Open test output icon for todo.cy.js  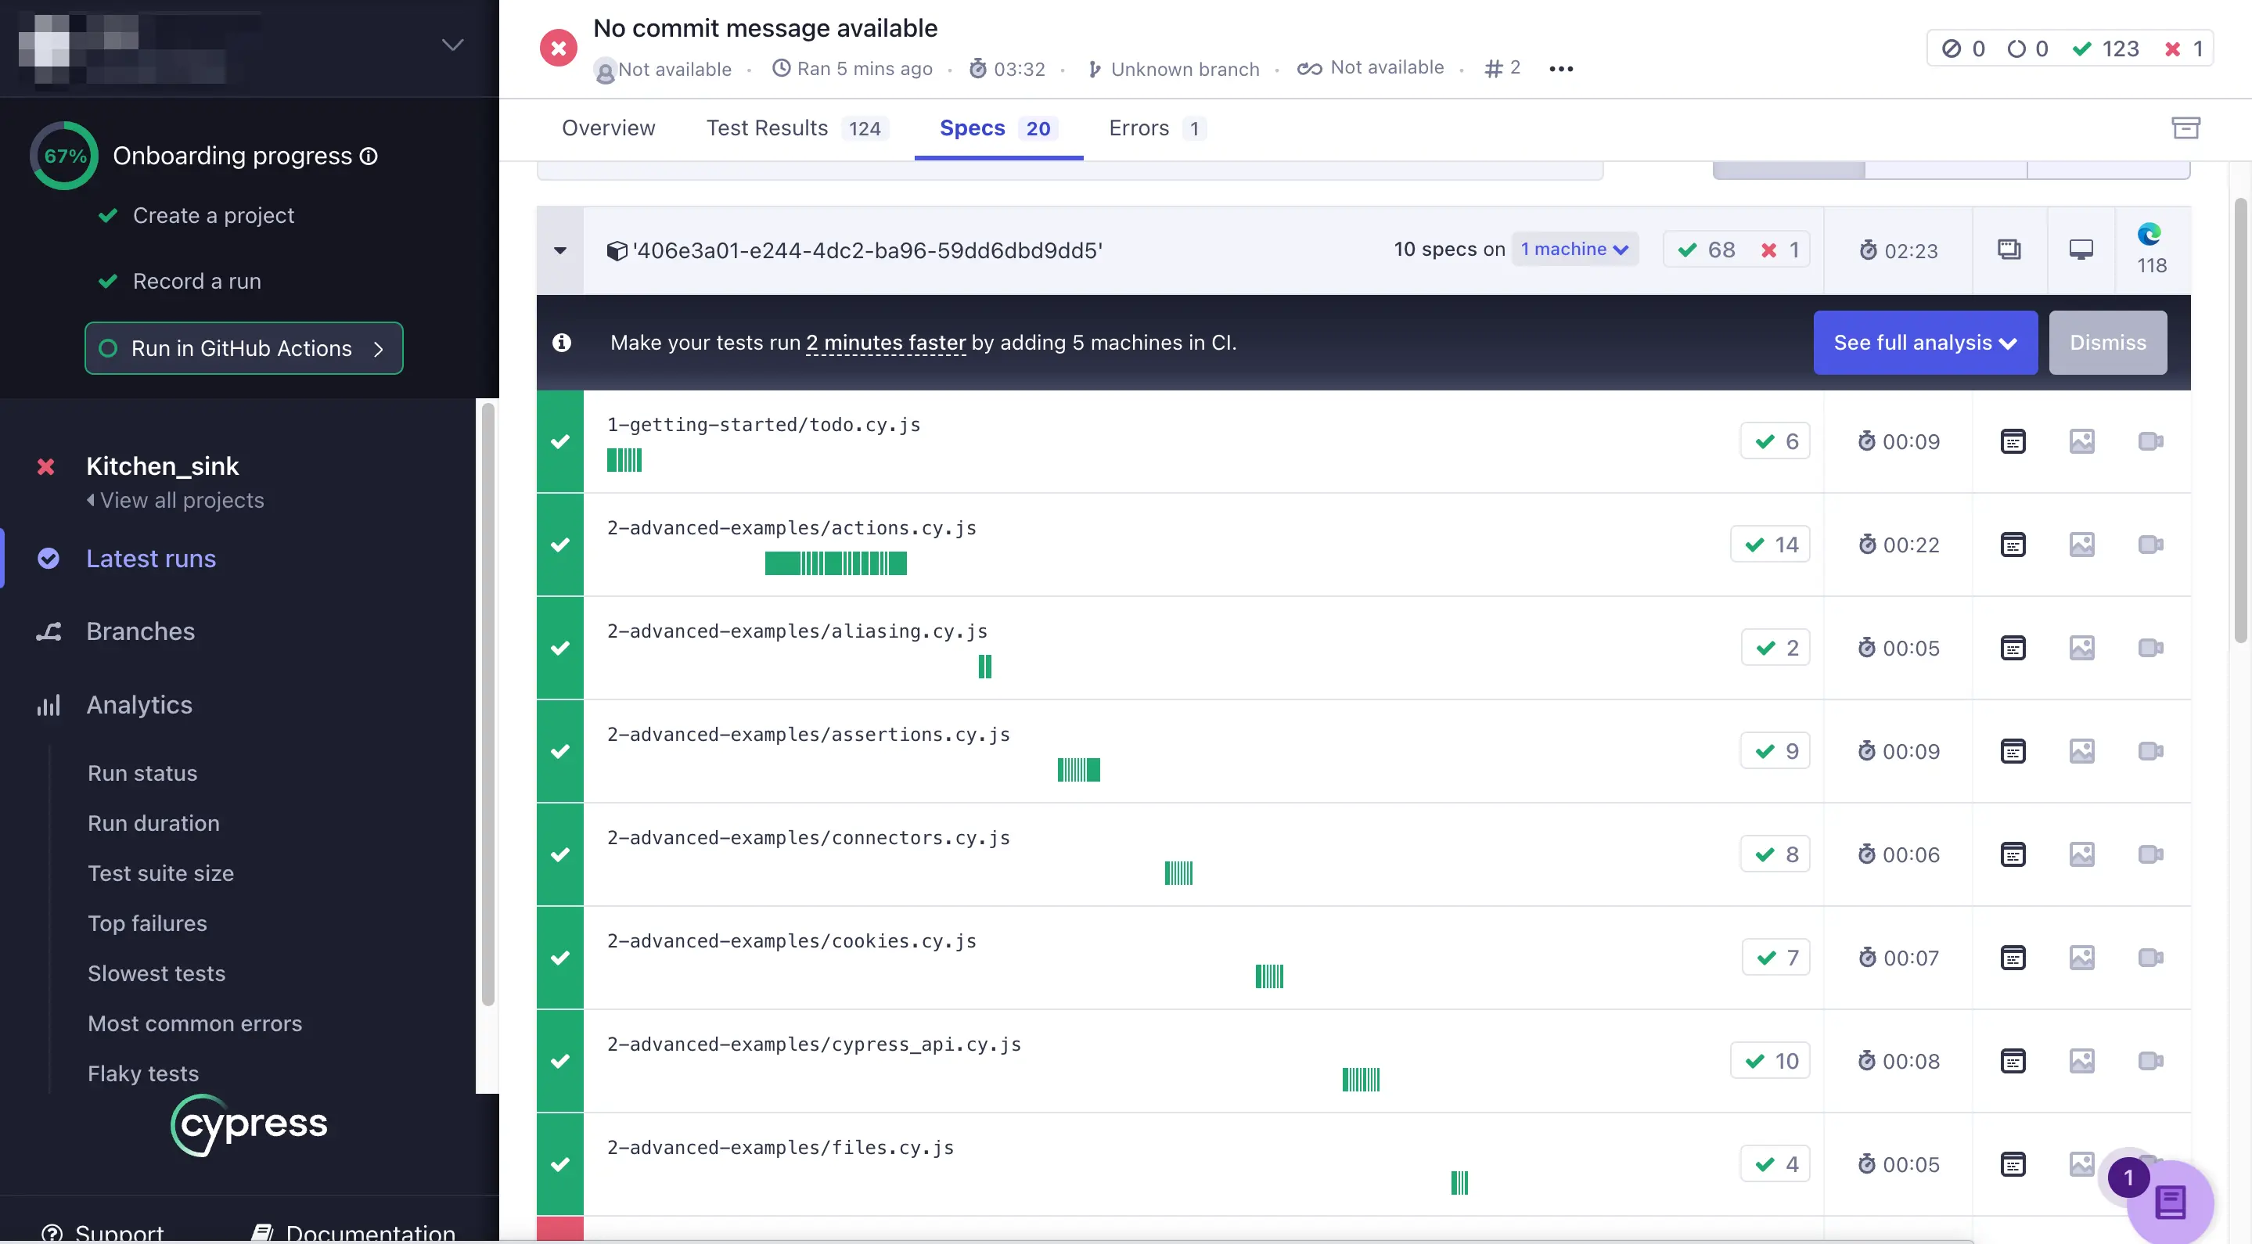pyautogui.click(x=2013, y=441)
